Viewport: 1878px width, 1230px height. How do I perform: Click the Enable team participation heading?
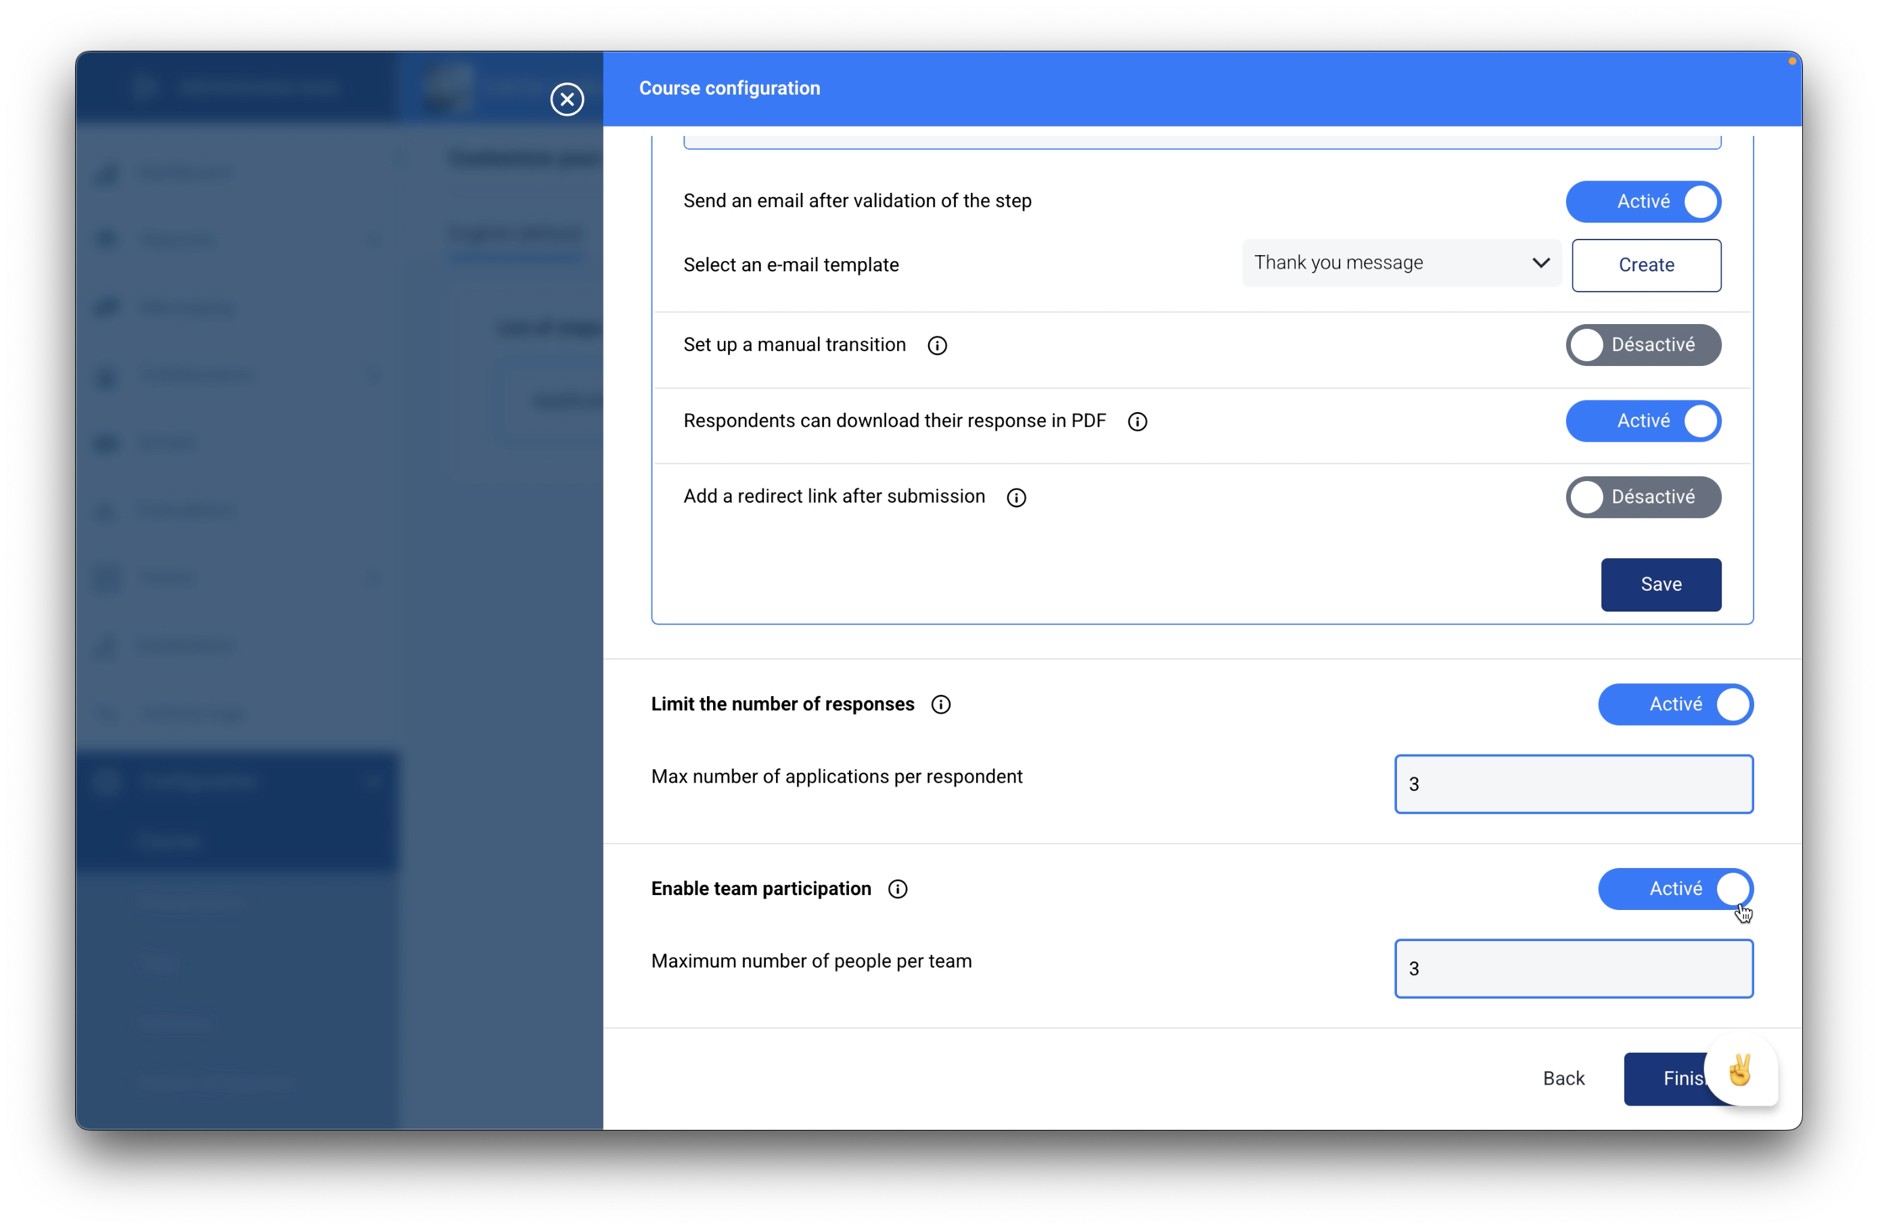pyautogui.click(x=760, y=889)
